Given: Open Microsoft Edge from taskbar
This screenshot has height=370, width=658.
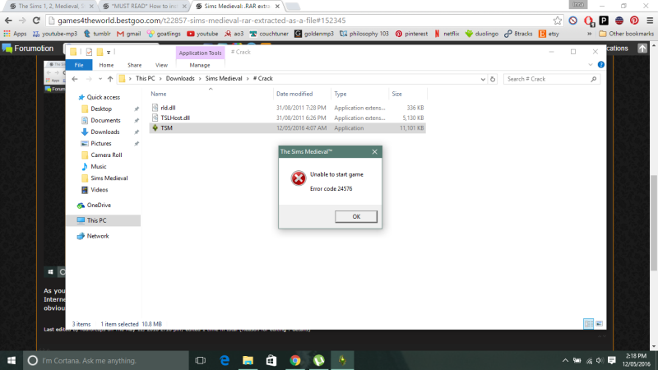Looking at the screenshot, I should (x=225, y=360).
